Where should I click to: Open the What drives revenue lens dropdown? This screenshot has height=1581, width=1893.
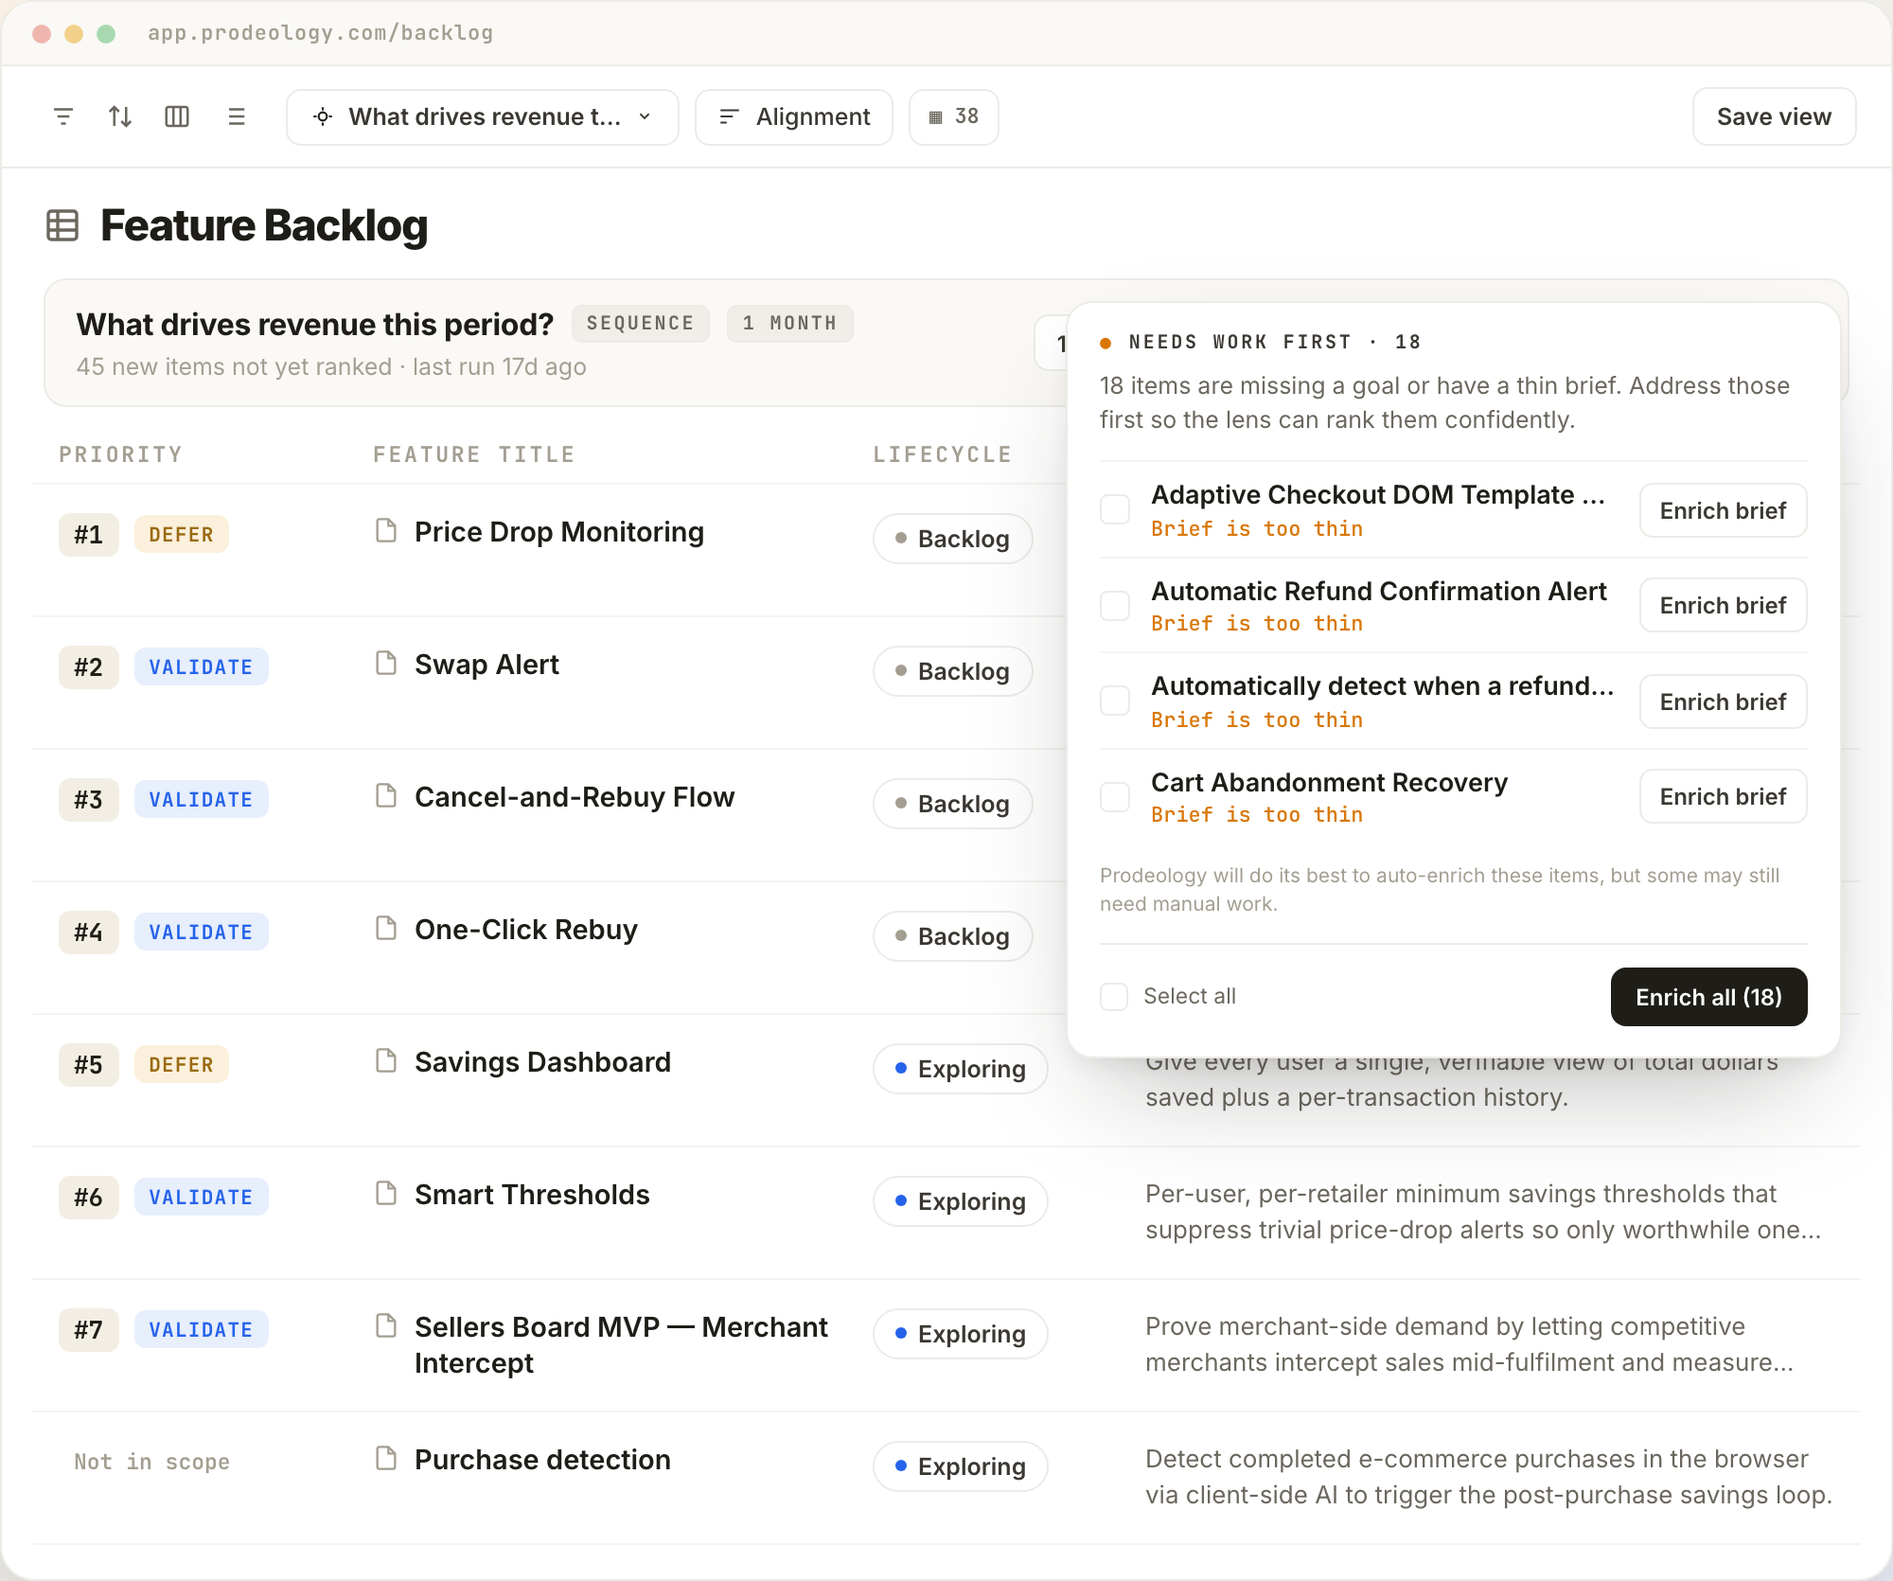point(483,117)
